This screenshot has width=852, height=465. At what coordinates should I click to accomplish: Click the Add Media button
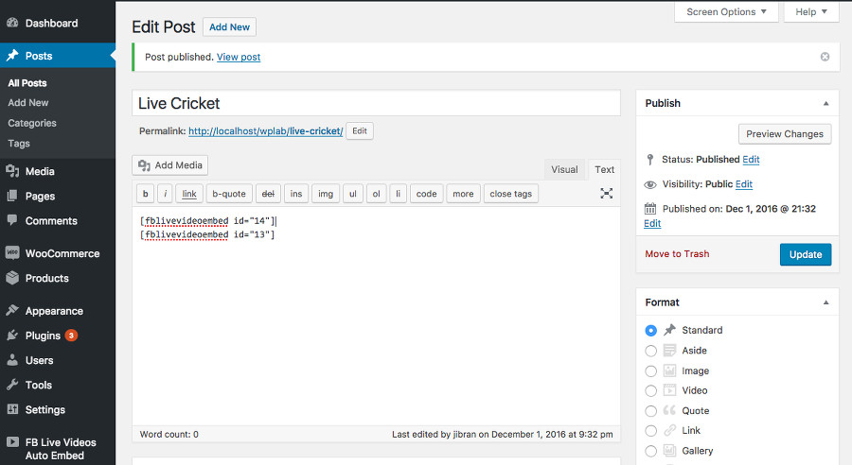point(170,165)
